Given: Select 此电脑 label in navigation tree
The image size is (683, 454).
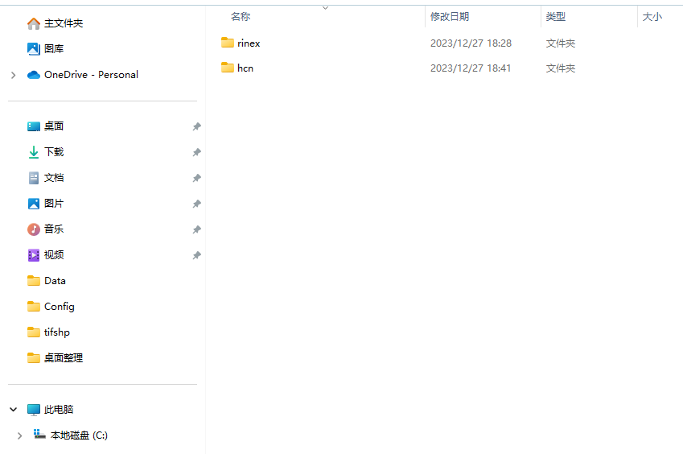Looking at the screenshot, I should (59, 410).
